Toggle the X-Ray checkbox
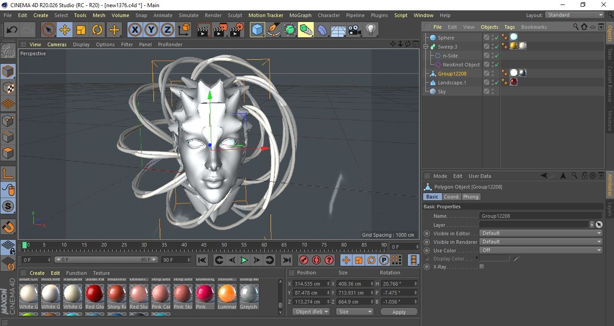 click(482, 267)
